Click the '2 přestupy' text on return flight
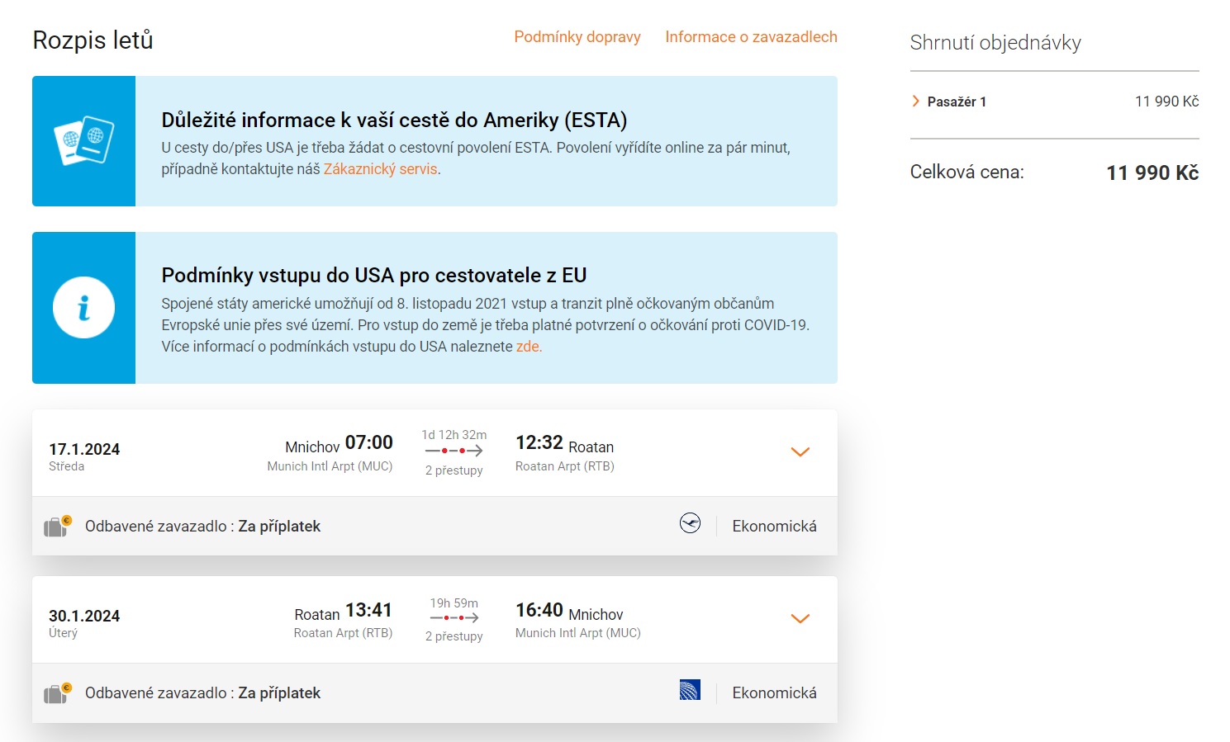The image size is (1230, 742). click(454, 636)
